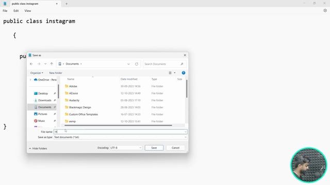Open view options dropdown arrow
This screenshot has height=185, width=330.
tap(174, 73)
